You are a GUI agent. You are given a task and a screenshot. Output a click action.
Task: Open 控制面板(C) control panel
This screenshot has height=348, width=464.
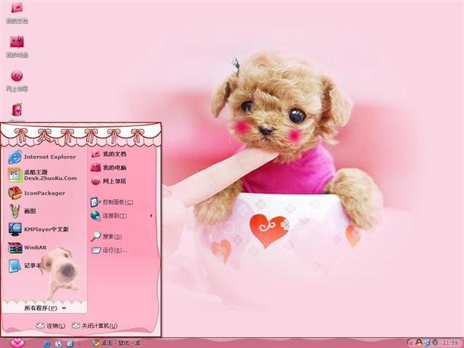[x=112, y=202]
